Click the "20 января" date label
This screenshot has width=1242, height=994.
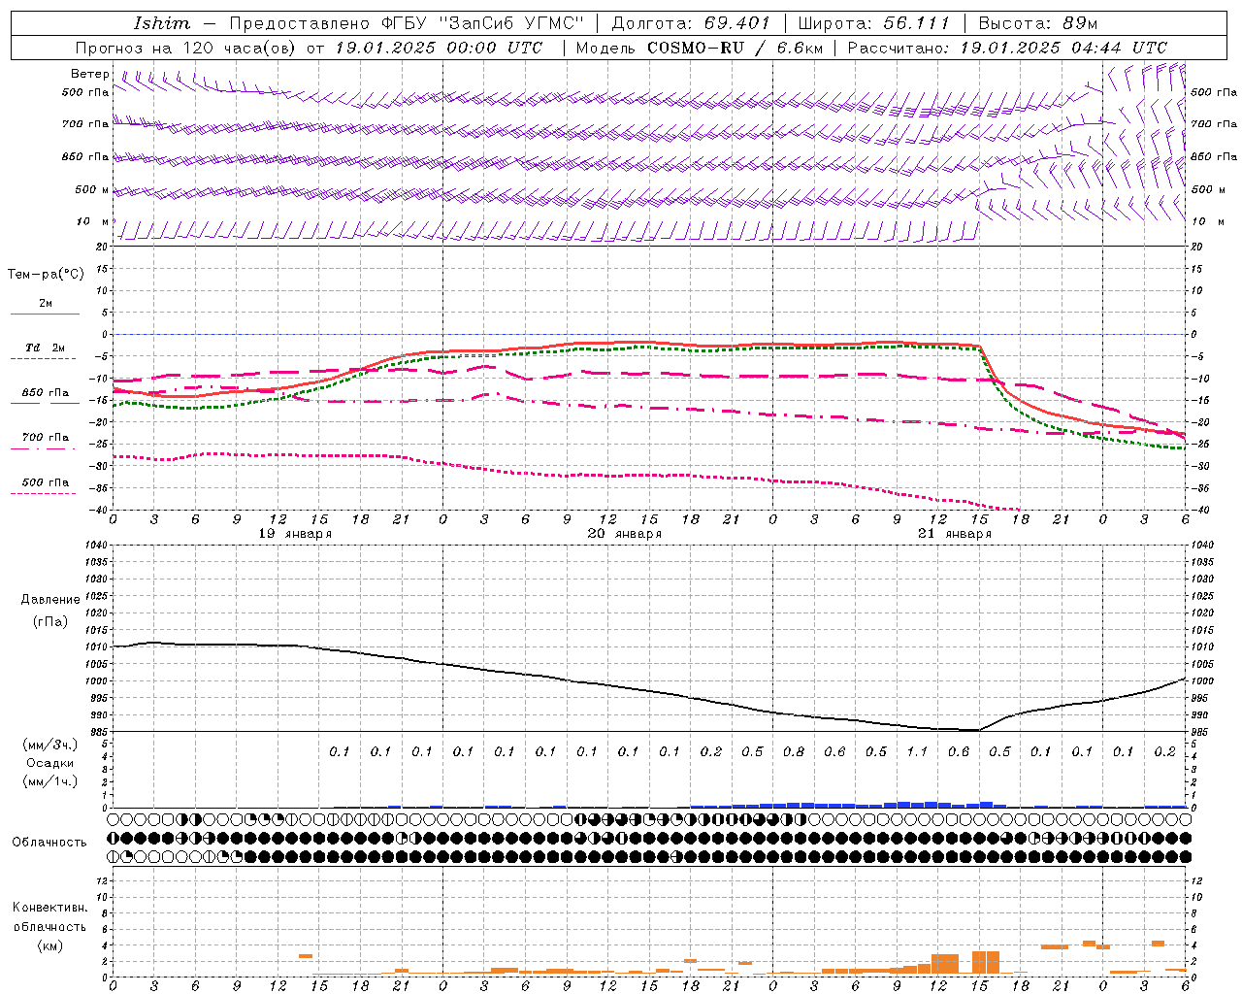pyautogui.click(x=625, y=534)
